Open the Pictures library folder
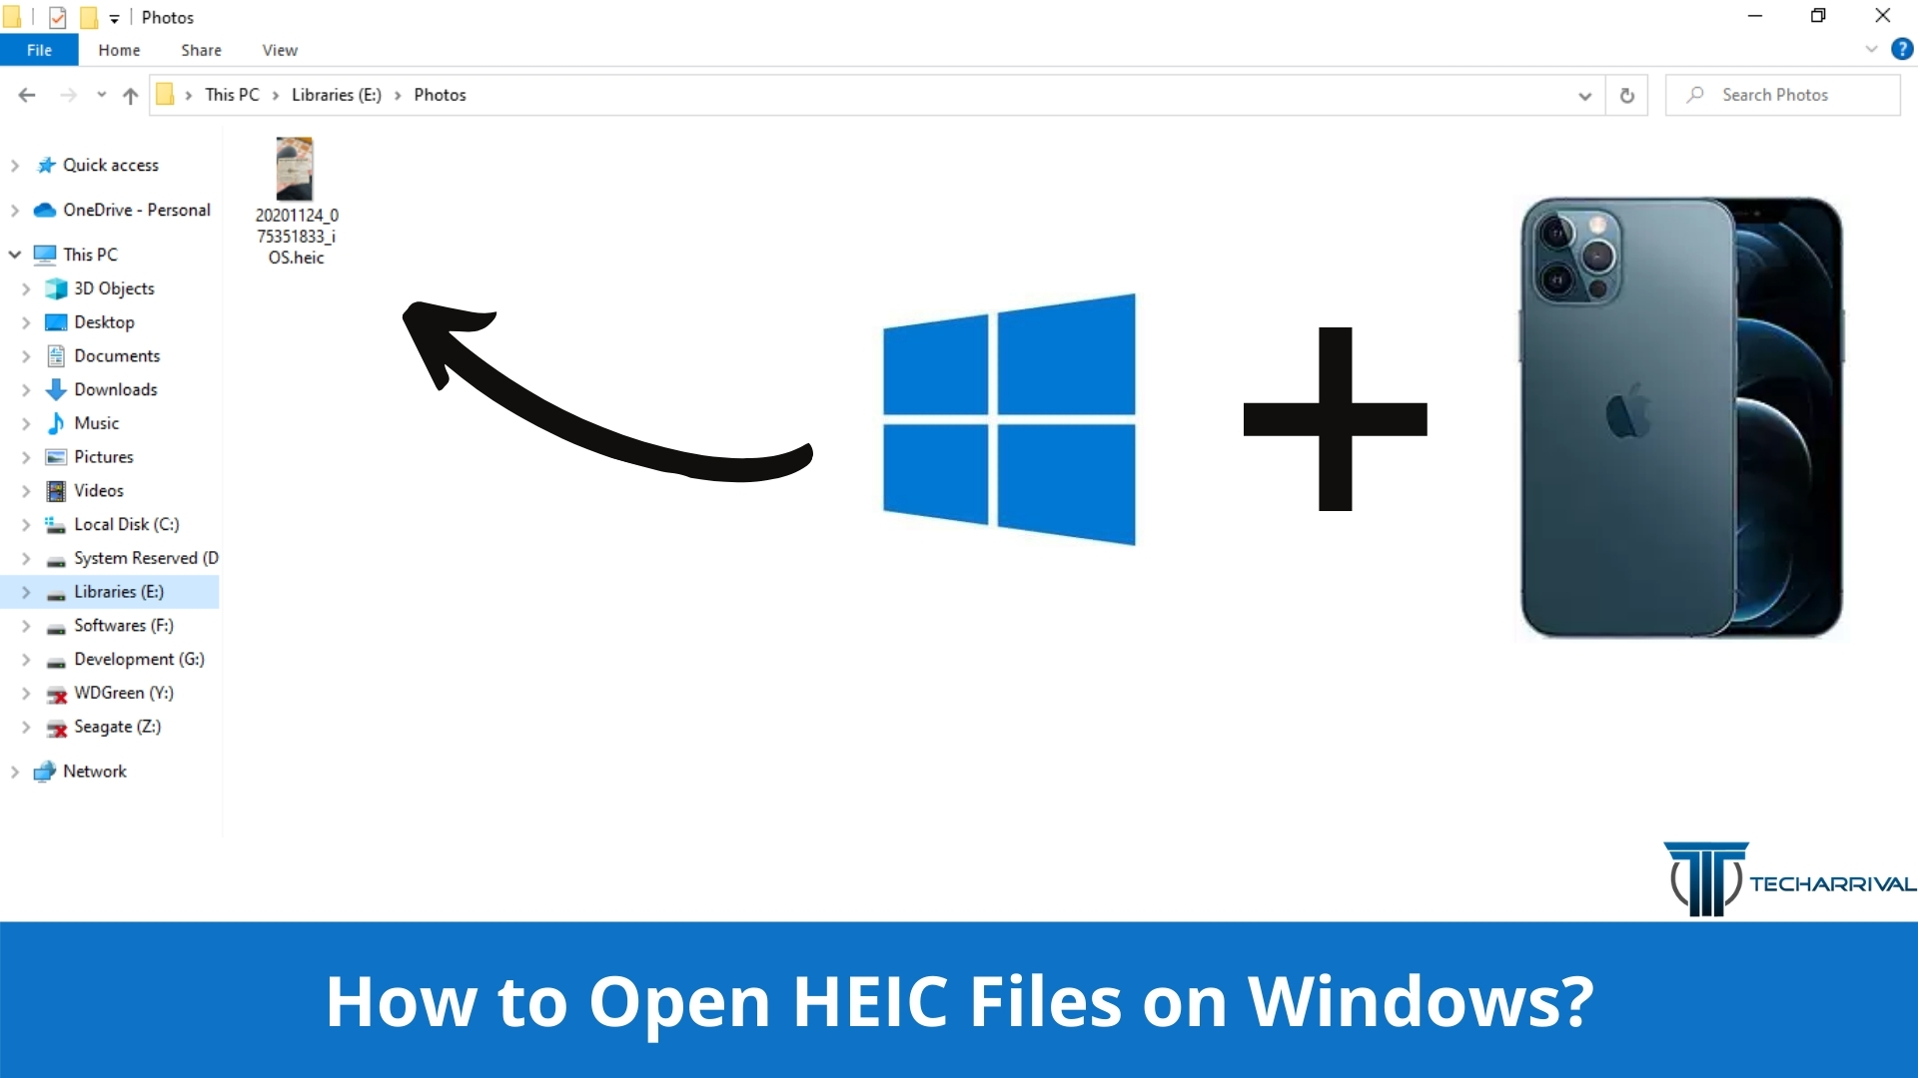 pyautogui.click(x=102, y=457)
